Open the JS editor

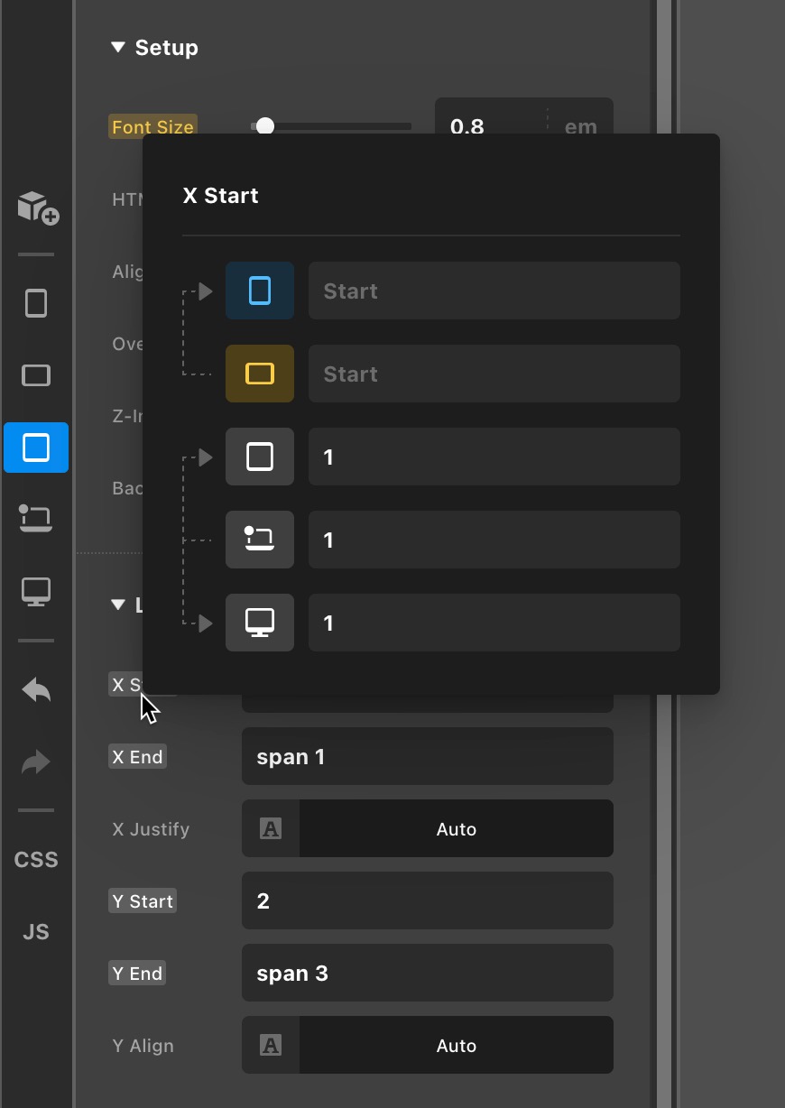pos(36,932)
